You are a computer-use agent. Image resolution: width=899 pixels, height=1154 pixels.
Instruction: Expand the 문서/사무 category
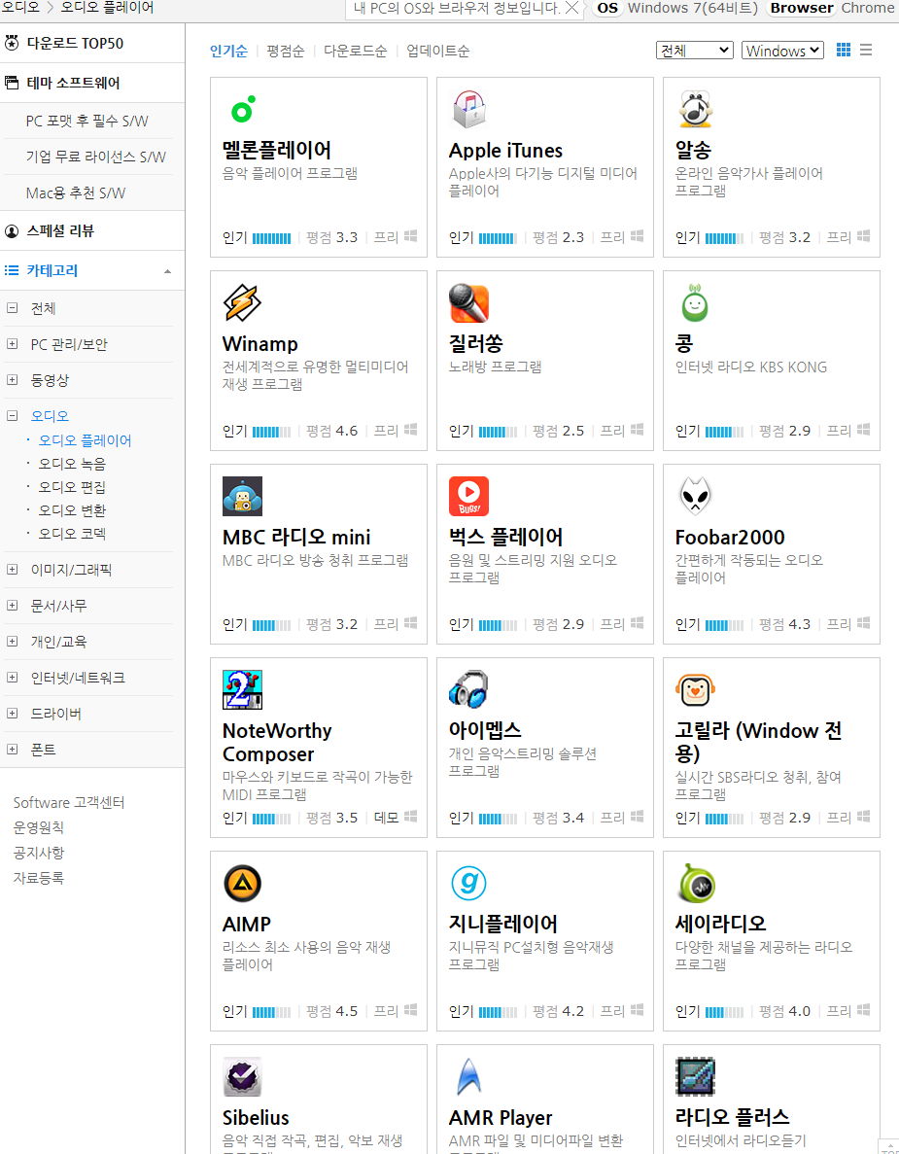click(x=12, y=606)
